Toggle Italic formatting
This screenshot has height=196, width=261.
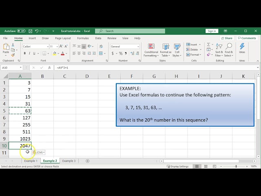(x=29, y=53)
